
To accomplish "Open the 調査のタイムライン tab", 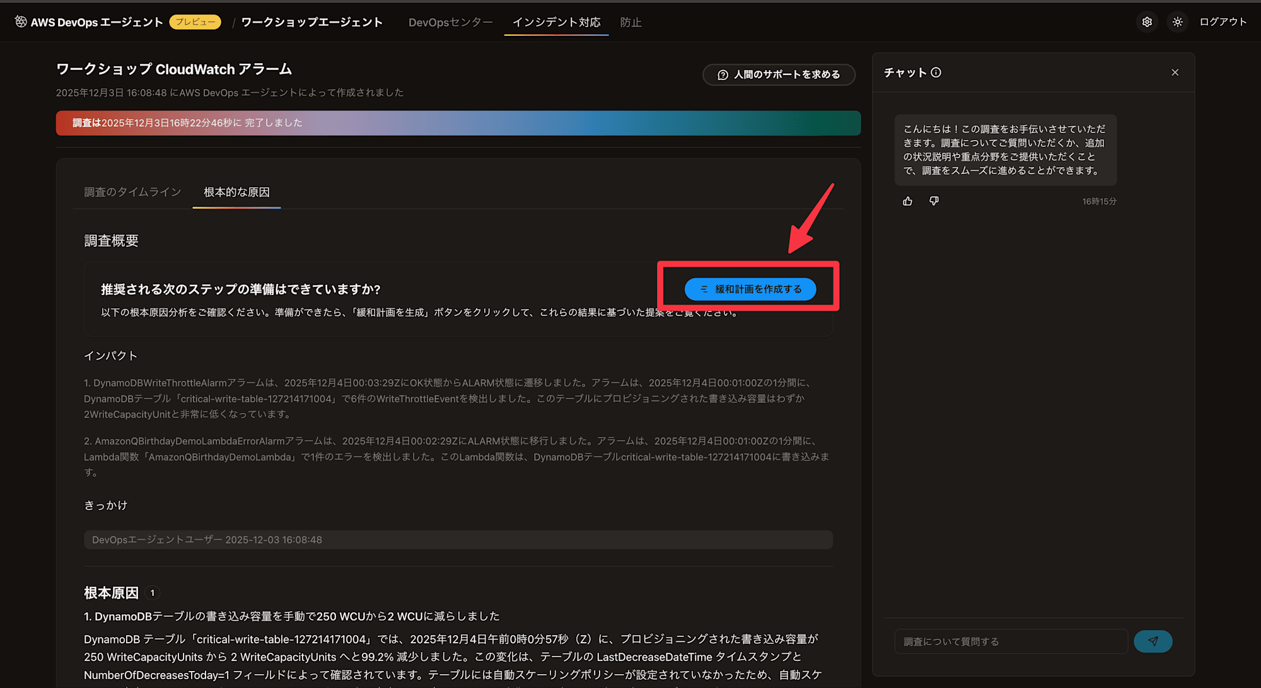I will click(x=132, y=192).
